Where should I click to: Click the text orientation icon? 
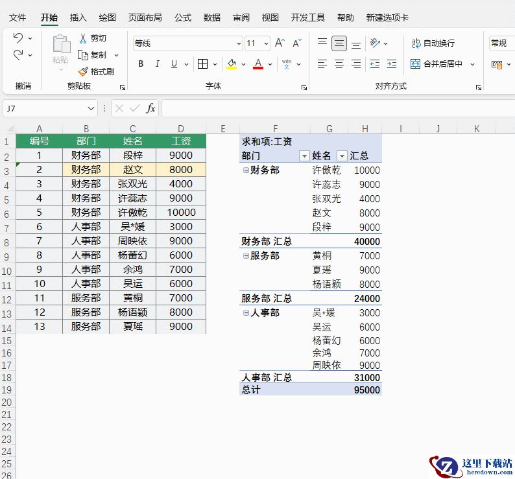point(375,43)
